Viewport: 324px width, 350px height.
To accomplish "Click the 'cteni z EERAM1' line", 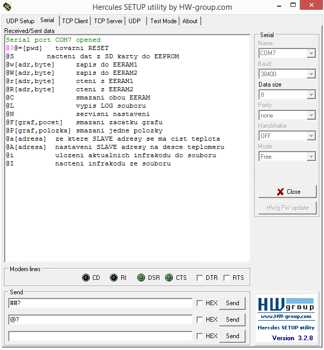I will coord(70,81).
